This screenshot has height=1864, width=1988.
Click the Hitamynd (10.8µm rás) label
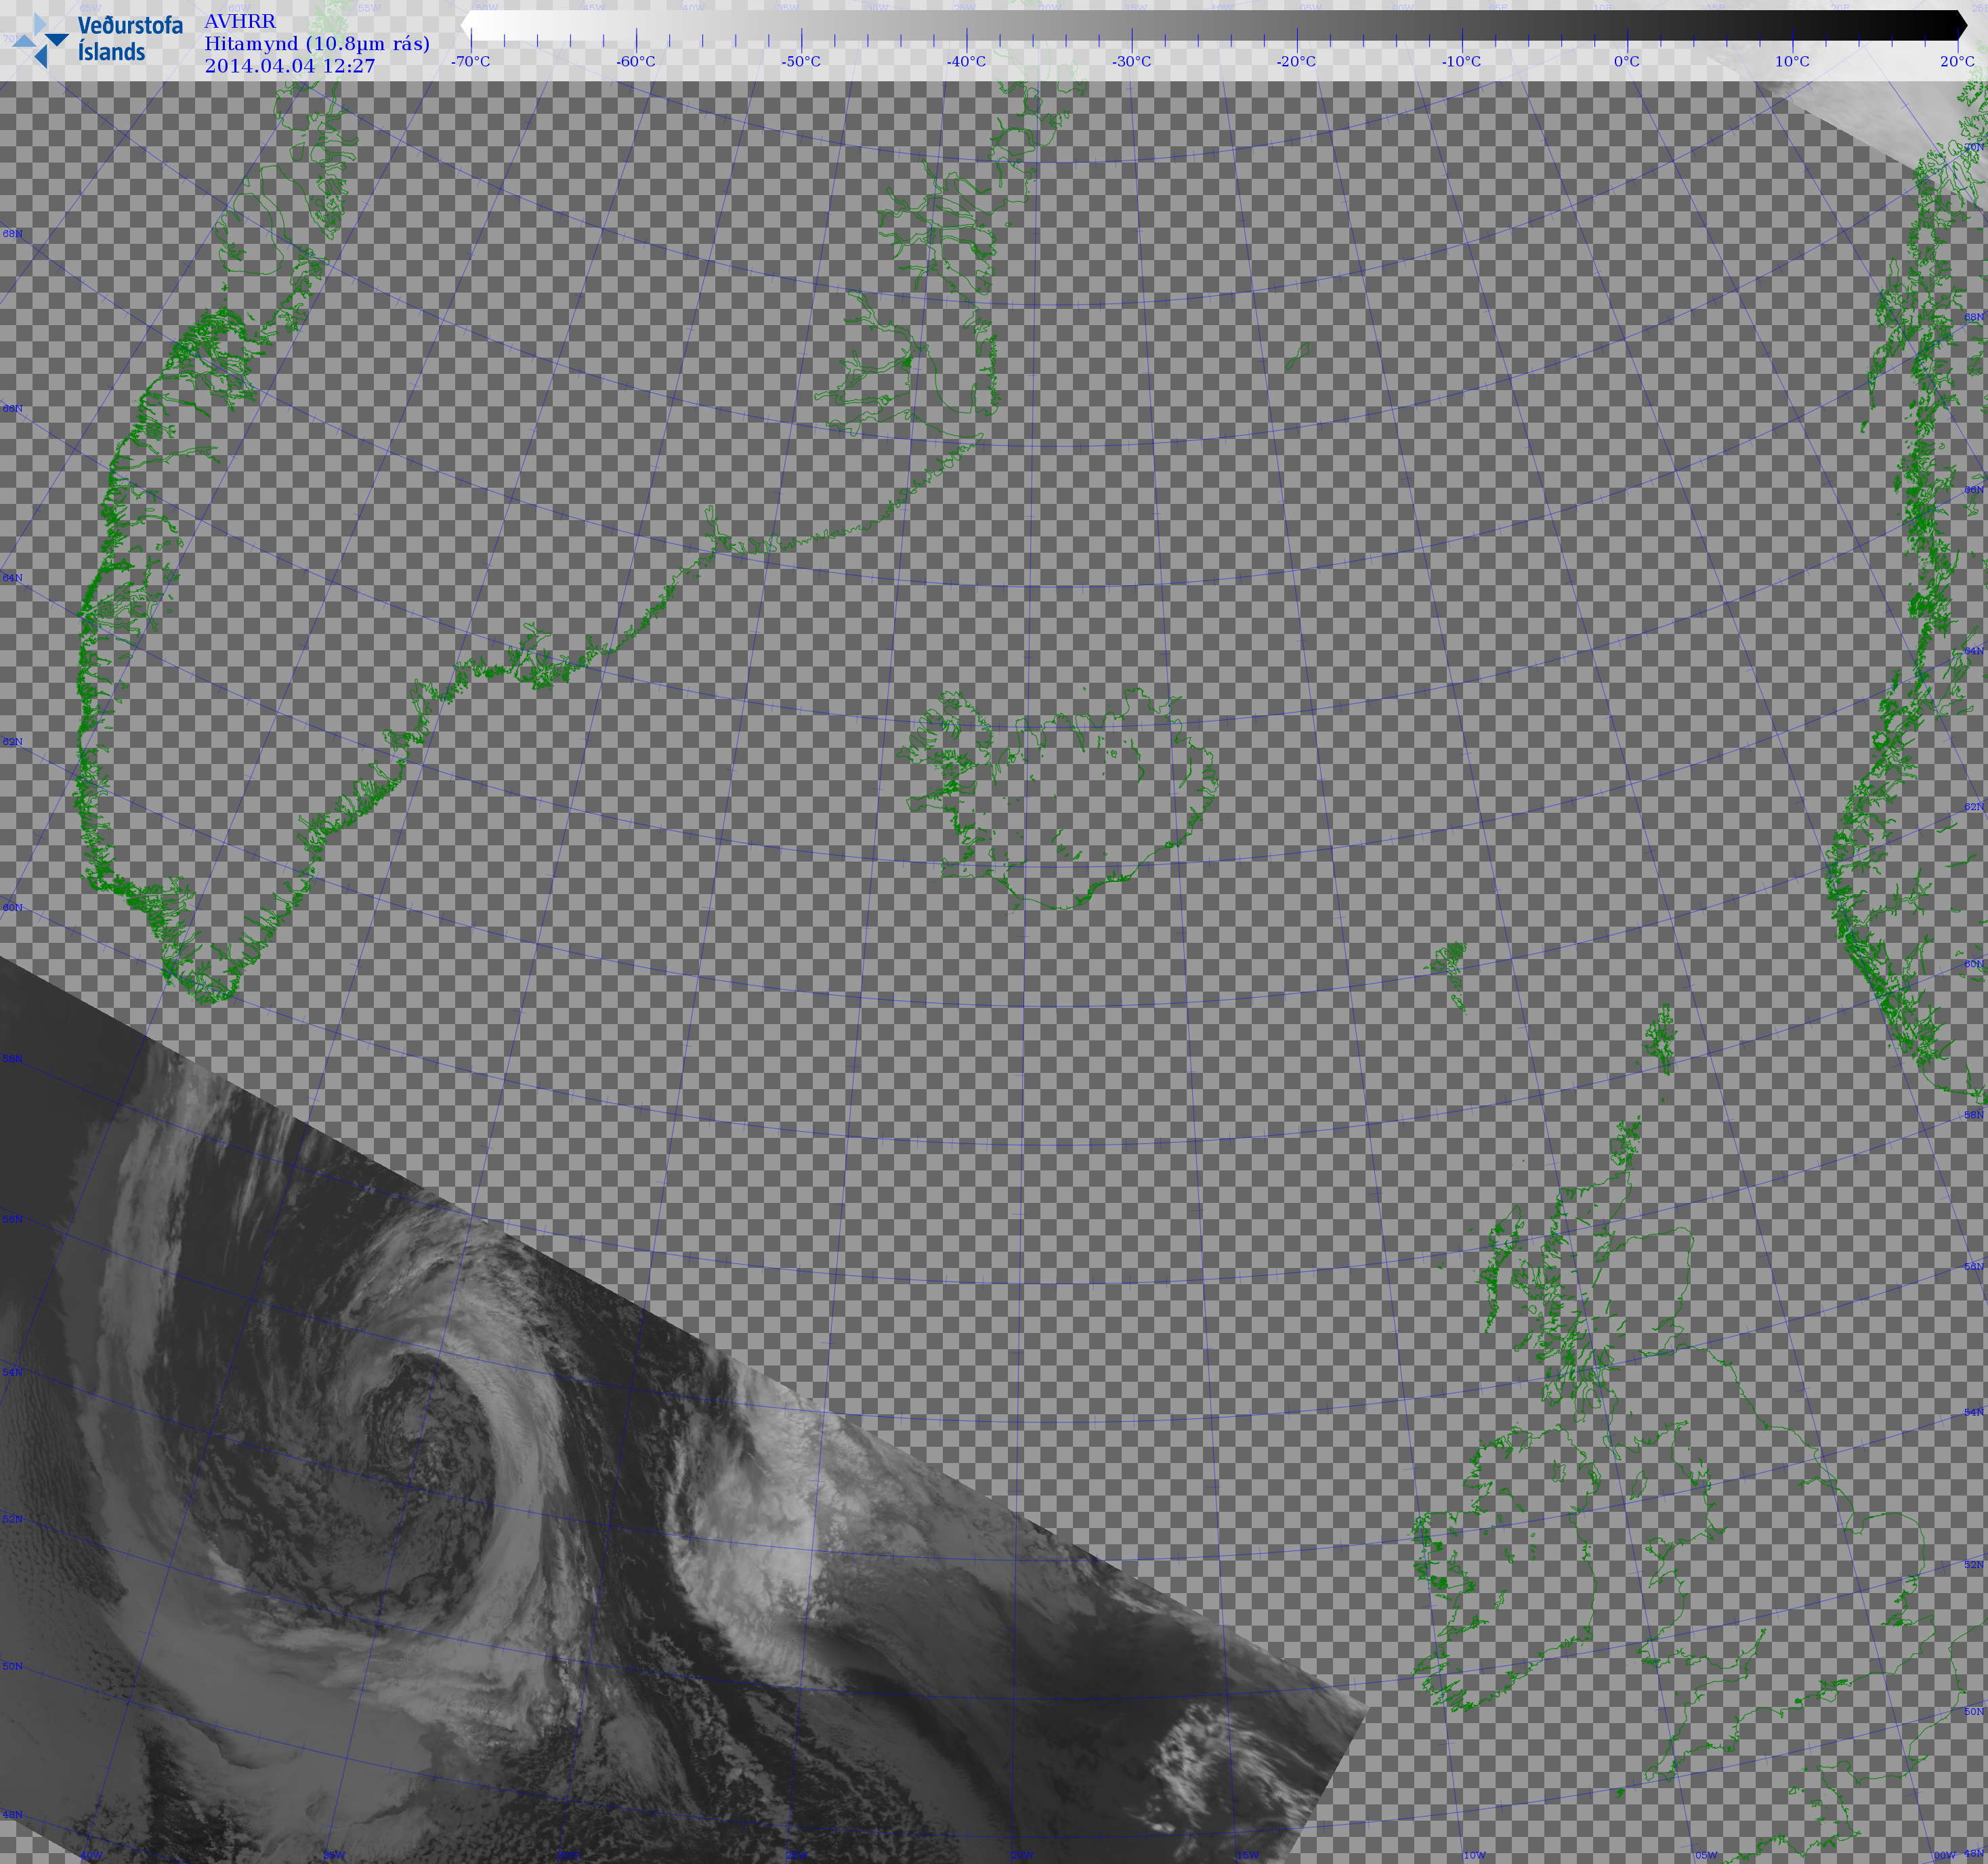(x=317, y=43)
